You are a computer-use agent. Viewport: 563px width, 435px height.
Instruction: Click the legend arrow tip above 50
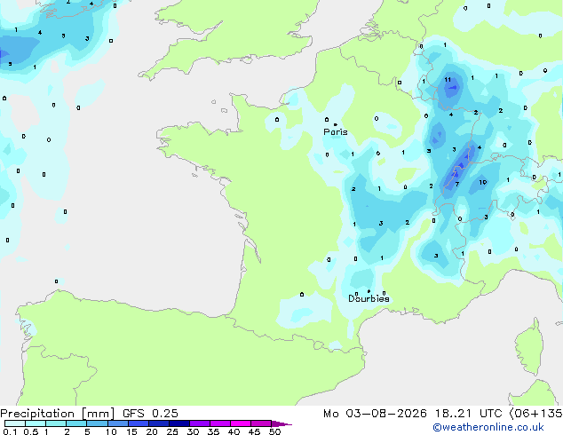[x=281, y=423]
